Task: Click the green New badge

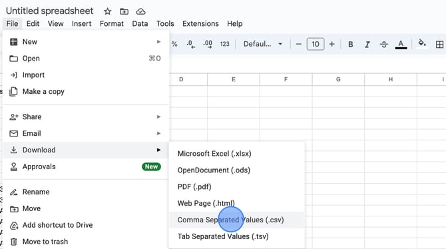Action: 151,166
